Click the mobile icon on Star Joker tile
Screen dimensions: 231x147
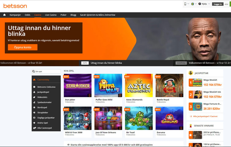click(x=89, y=95)
